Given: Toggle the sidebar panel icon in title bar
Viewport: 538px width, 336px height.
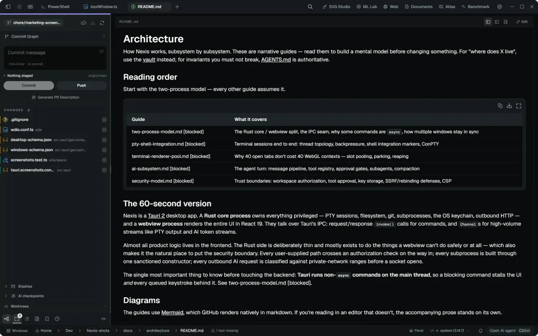Looking at the screenshot, I should [8, 7].
